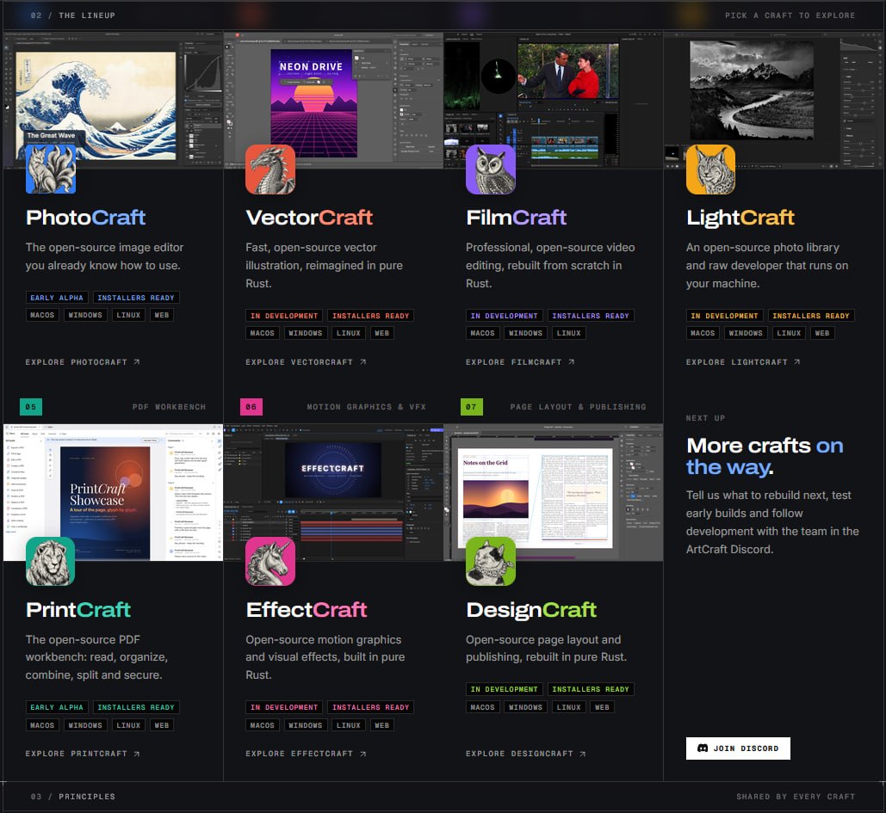Screen dimensions: 886x813
Task: Click FilmCraft's Installers Ready badge
Action: (x=591, y=316)
